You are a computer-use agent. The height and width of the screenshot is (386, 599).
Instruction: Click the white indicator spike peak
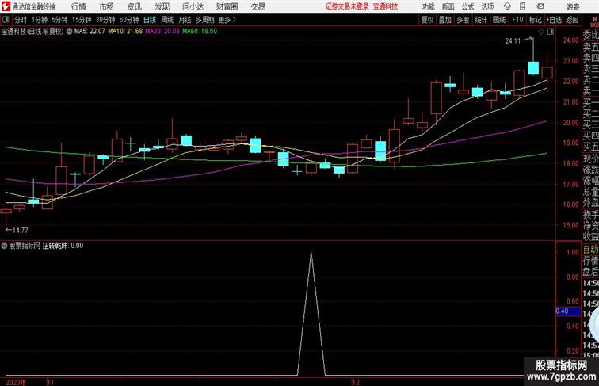point(311,253)
